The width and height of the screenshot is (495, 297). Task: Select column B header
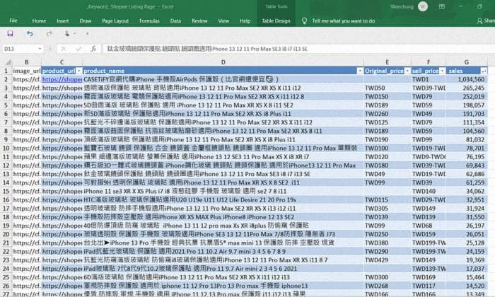tap(27, 62)
